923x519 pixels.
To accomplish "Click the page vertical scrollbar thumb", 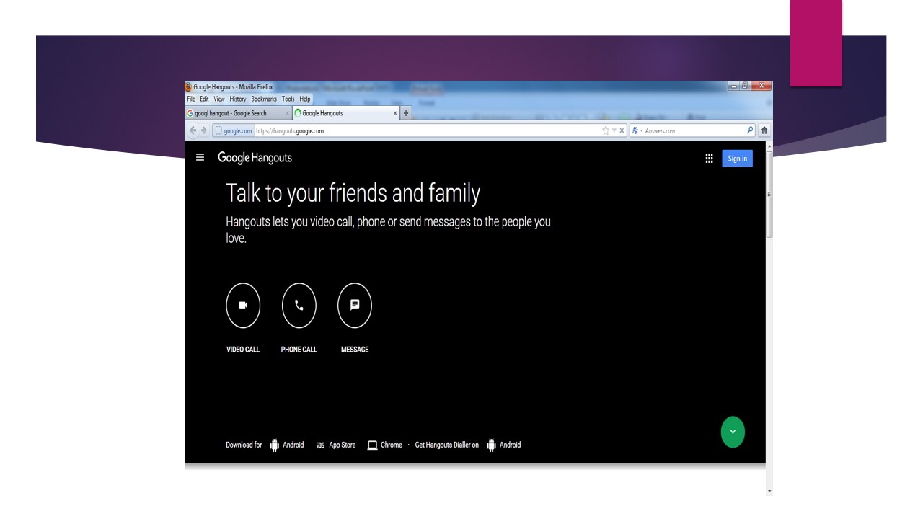I will (x=769, y=195).
